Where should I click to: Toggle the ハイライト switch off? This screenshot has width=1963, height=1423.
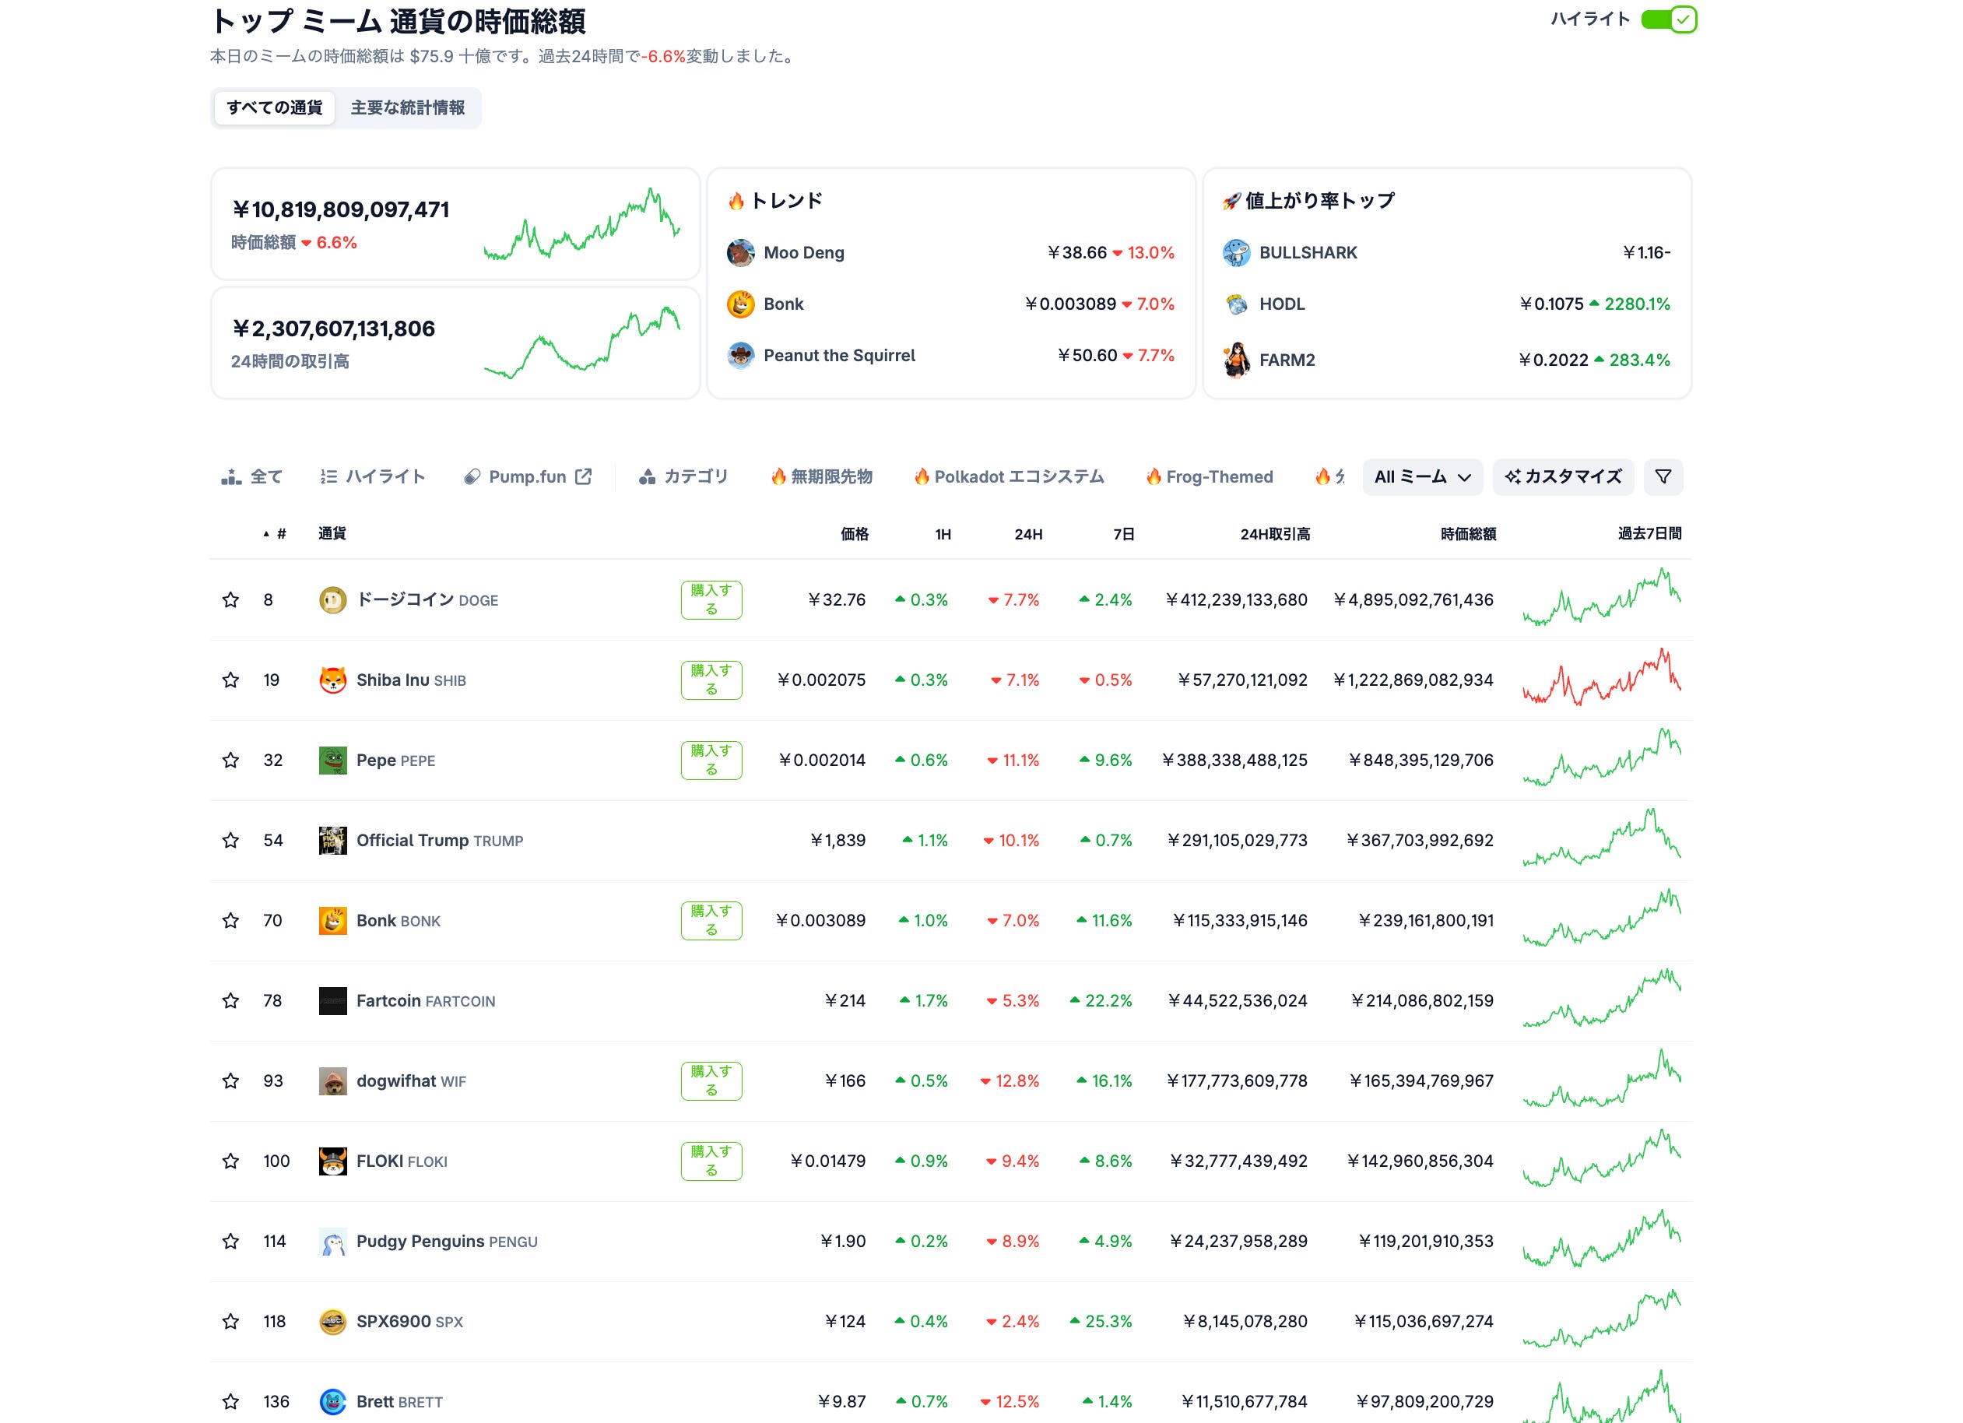click(1668, 19)
